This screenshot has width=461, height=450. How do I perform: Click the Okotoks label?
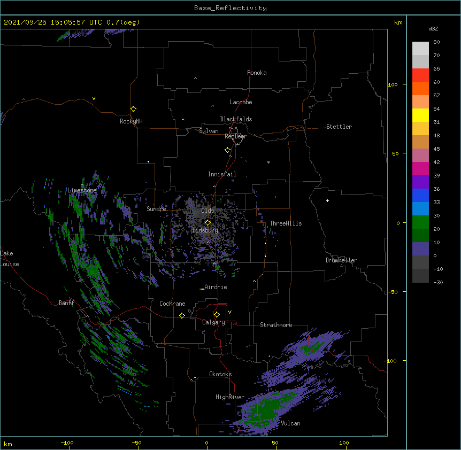pyautogui.click(x=220, y=374)
